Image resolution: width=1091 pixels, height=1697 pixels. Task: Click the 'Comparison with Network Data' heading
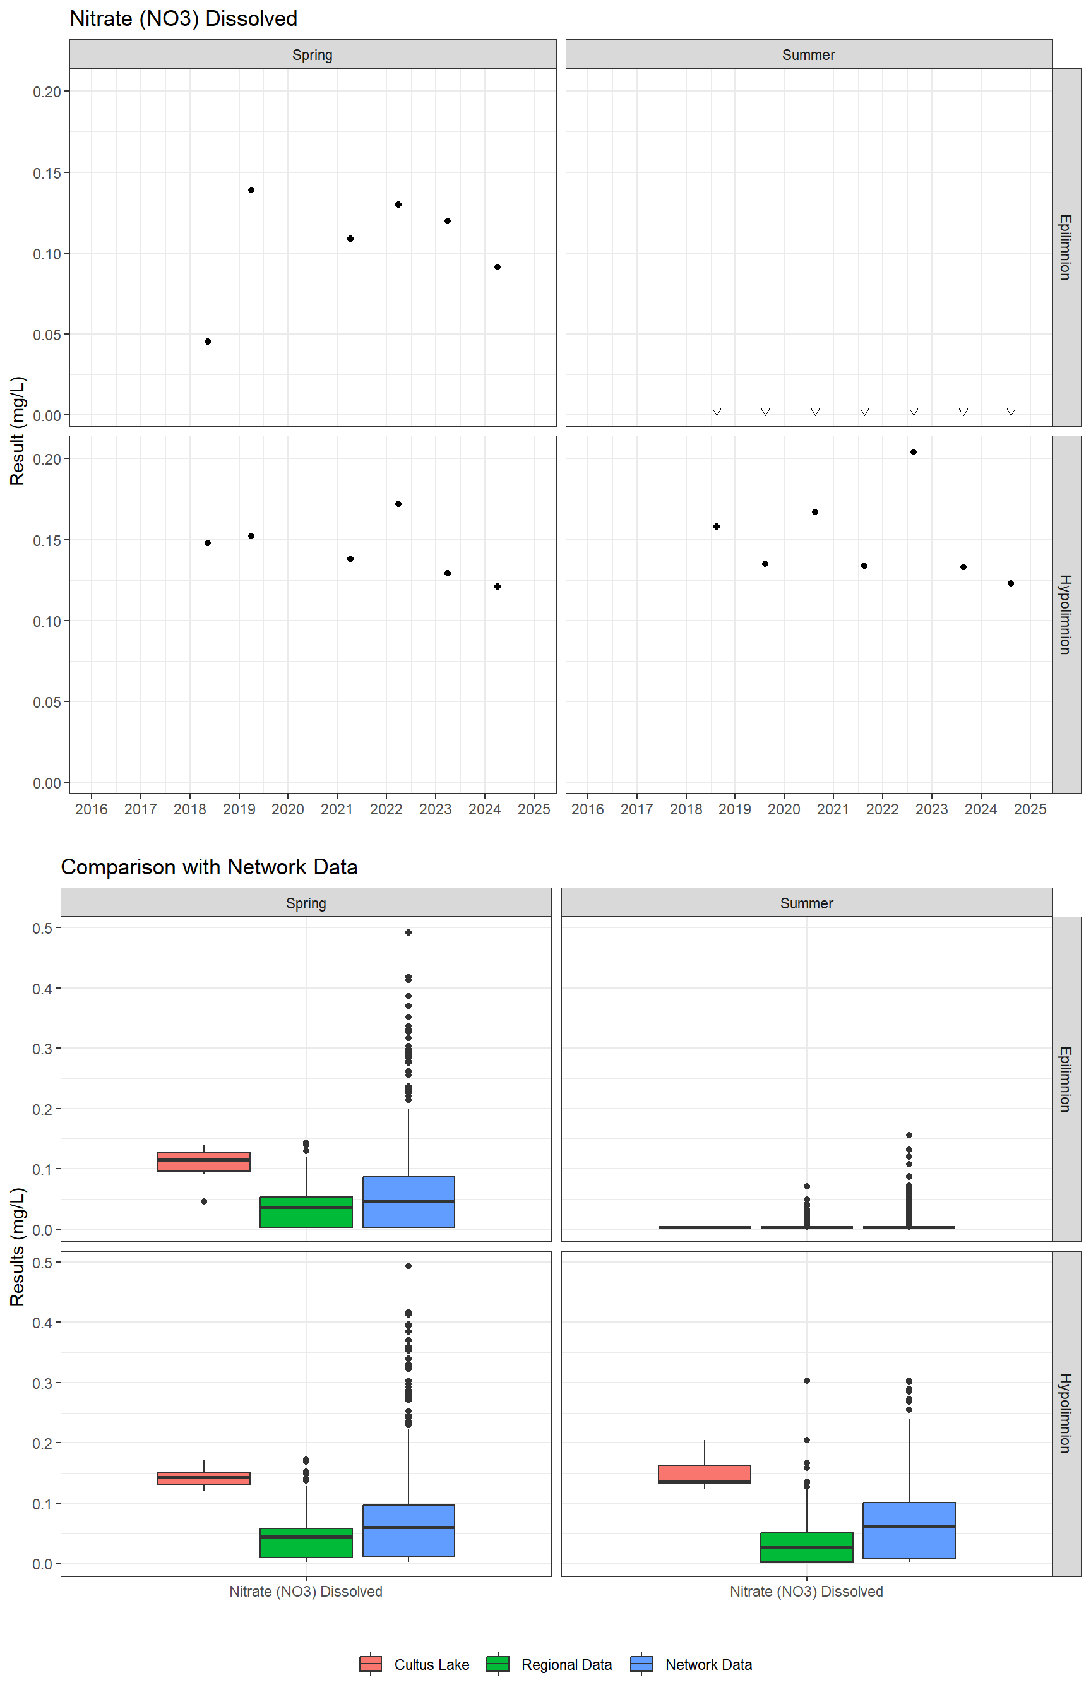[209, 867]
